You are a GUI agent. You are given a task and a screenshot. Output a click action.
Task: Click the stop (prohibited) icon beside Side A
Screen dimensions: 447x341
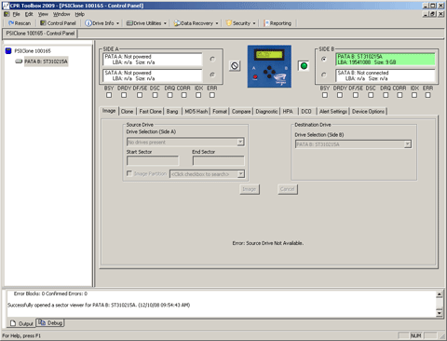point(235,65)
